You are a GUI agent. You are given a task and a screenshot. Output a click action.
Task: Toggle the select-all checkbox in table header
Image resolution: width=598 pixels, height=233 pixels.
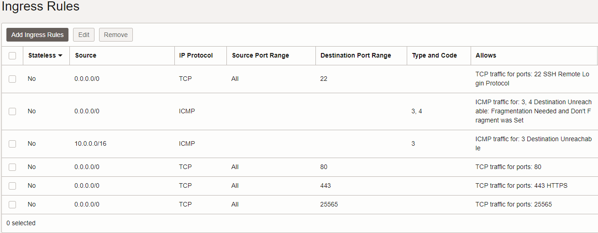pyautogui.click(x=12, y=56)
